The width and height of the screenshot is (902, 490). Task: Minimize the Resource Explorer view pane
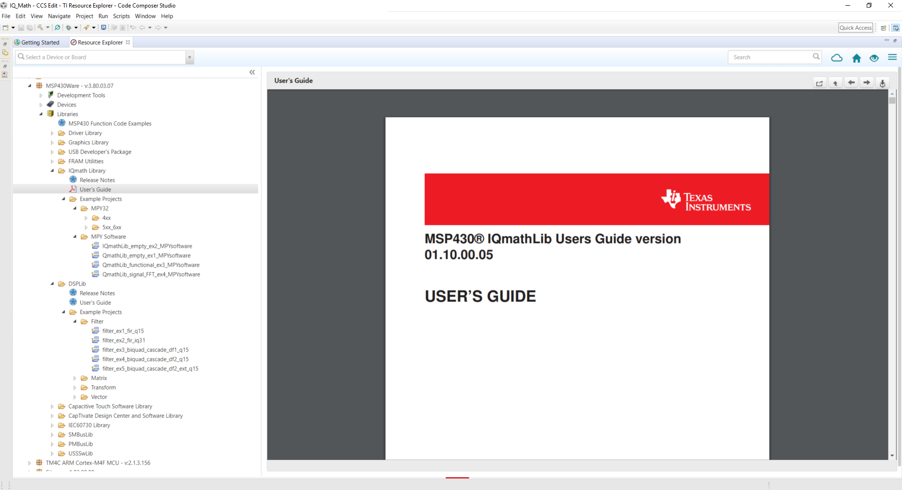[886, 41]
